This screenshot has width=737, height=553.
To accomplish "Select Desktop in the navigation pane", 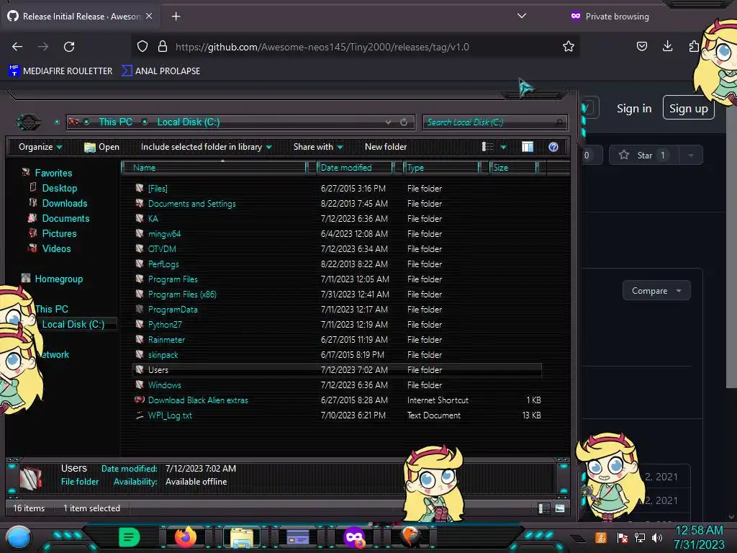I will 59,188.
